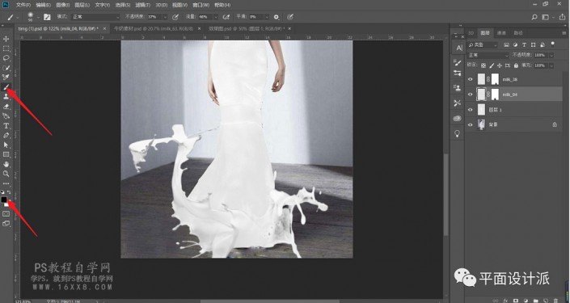Open the brush blend mode 正常 dropdown
The height and width of the screenshot is (303, 570).
pos(95,17)
